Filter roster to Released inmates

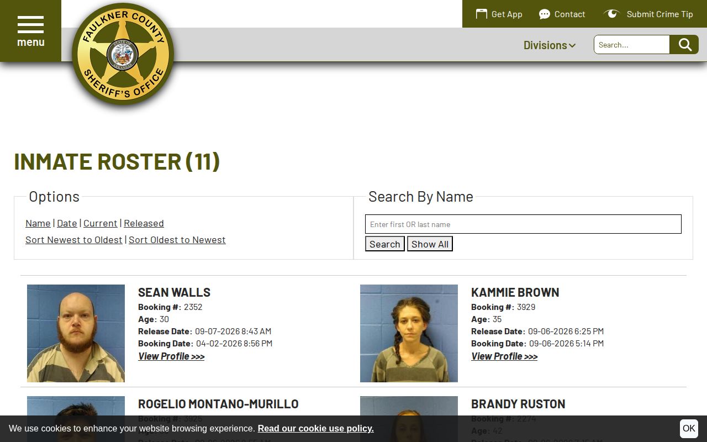coord(144,223)
